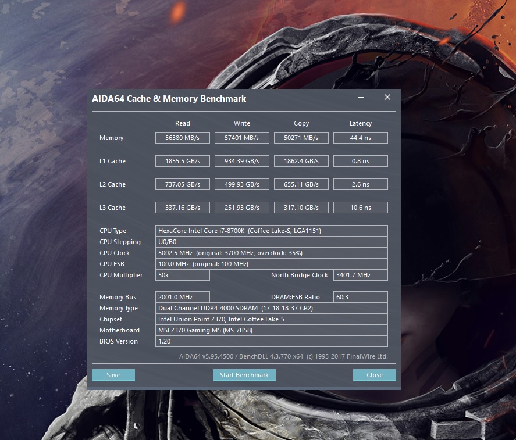Click the CPU FSB label
The image size is (516, 440).
(112, 264)
